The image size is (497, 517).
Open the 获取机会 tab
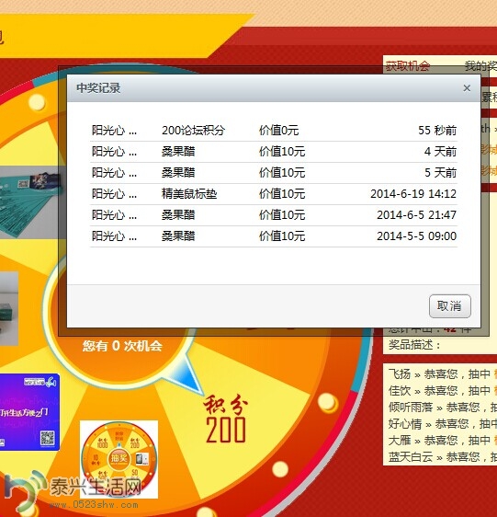click(408, 66)
